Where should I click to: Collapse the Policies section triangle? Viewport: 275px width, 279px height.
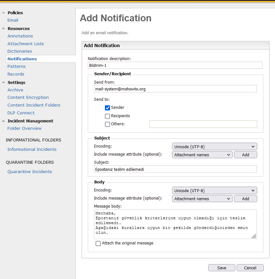(3, 13)
